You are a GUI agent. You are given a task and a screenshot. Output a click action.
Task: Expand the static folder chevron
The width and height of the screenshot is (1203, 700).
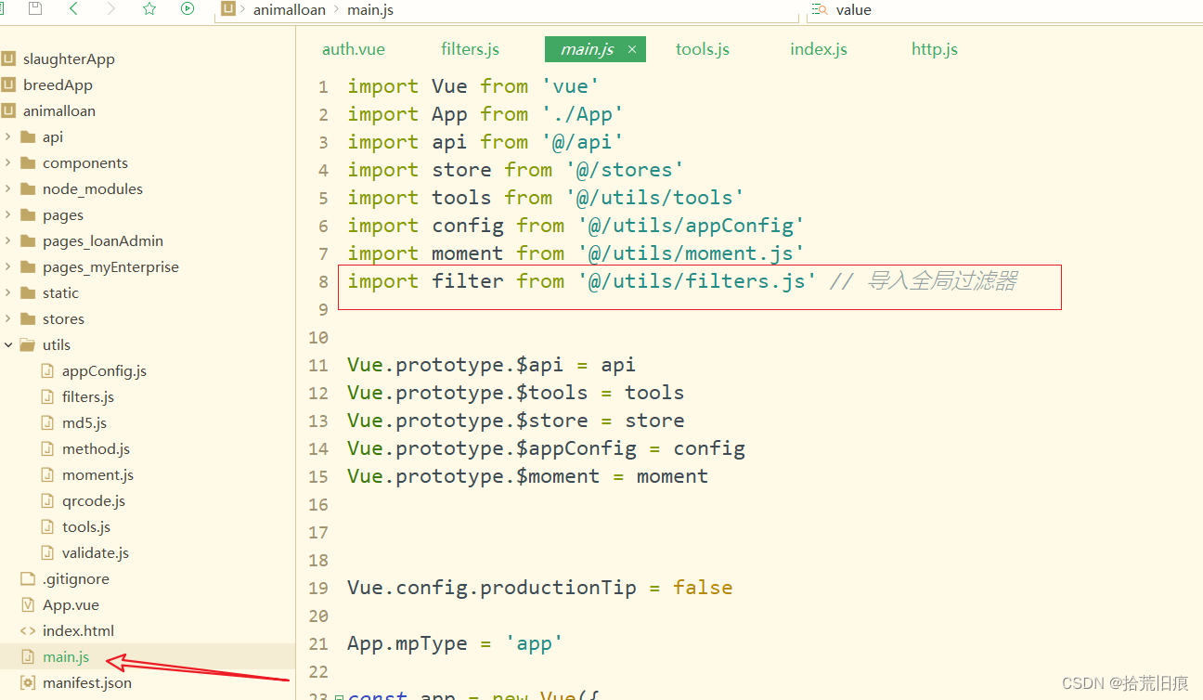8,292
